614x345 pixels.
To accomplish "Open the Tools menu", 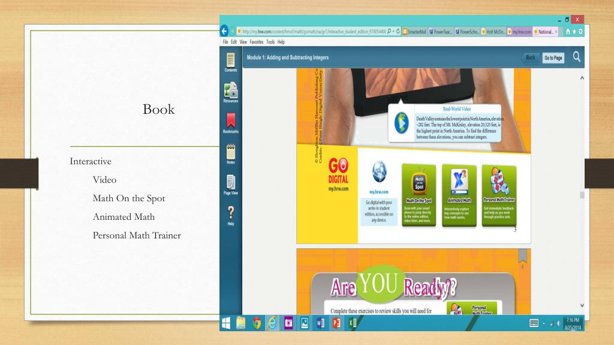I will click(270, 42).
